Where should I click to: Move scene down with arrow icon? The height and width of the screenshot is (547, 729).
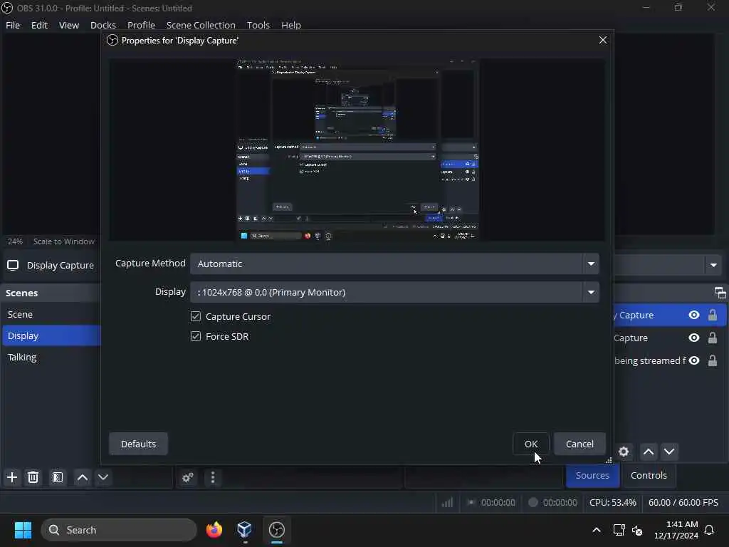point(103,477)
